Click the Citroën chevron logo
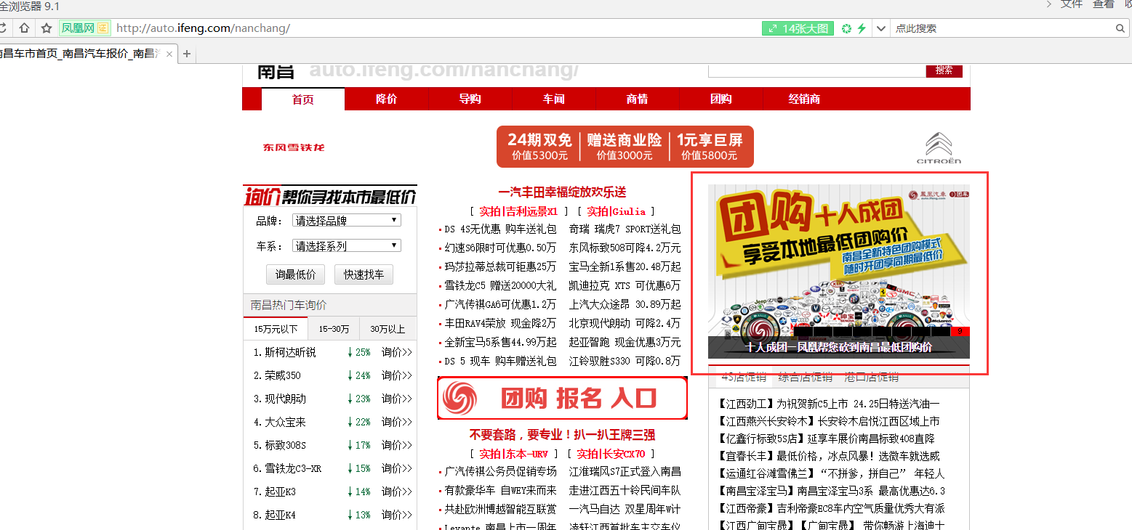Viewport: 1132px width, 530px height. [939, 148]
